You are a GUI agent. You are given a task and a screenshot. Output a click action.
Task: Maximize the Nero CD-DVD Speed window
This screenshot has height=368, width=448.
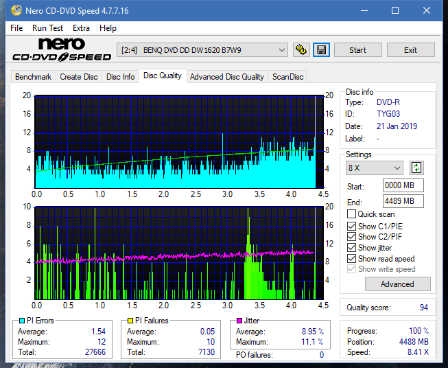[x=395, y=10]
